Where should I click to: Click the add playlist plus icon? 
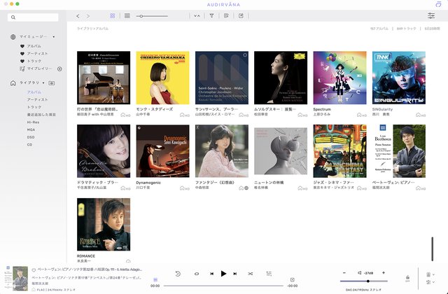59,69
